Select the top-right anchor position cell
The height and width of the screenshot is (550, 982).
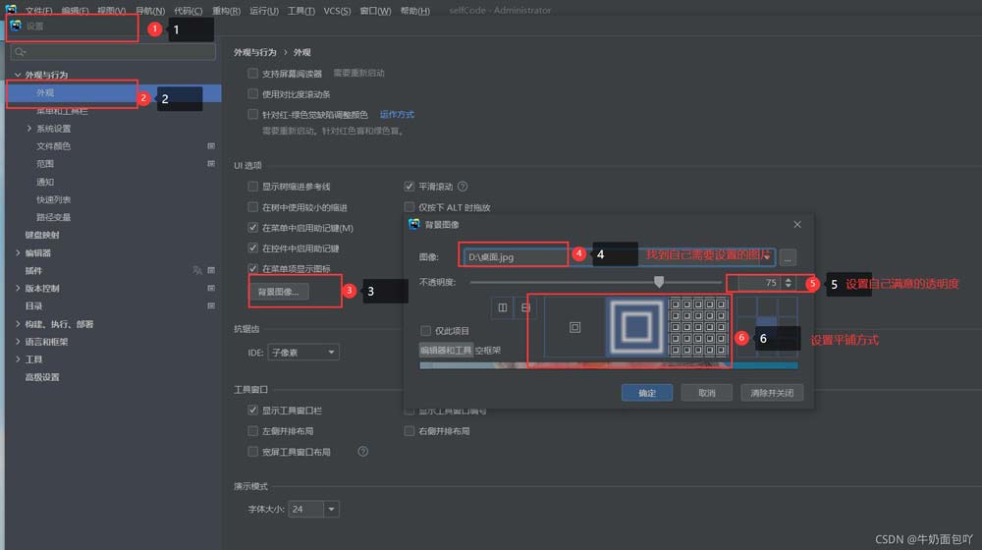click(788, 307)
